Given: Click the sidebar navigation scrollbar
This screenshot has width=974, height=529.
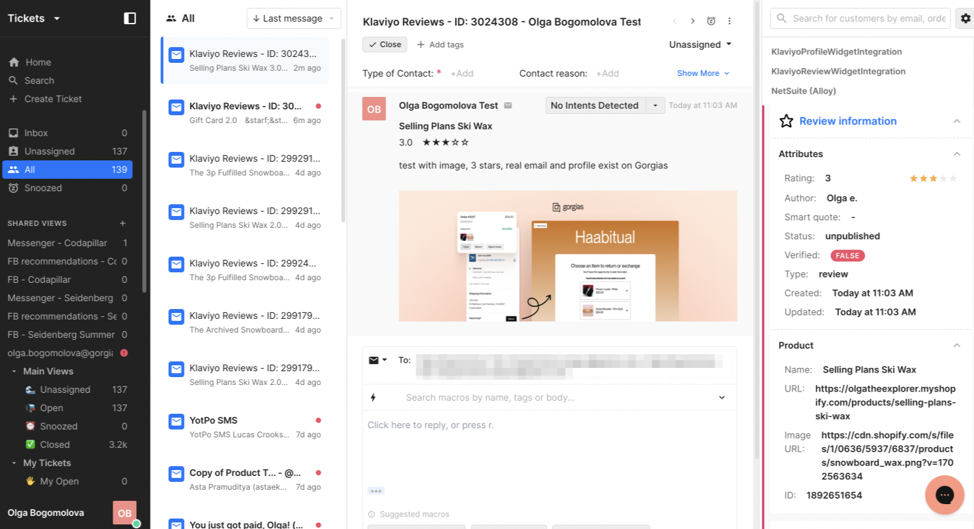Looking at the screenshot, I should (x=145, y=201).
